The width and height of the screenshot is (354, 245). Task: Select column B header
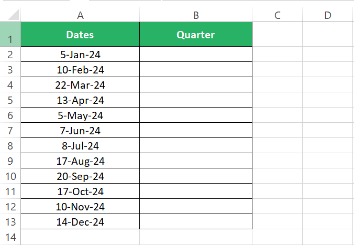pyautogui.click(x=196, y=16)
